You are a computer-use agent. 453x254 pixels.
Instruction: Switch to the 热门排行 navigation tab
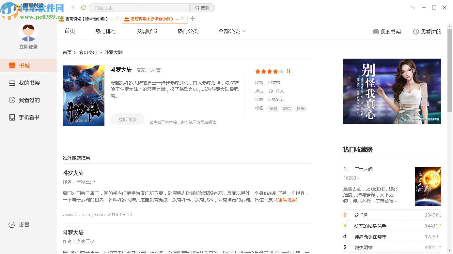point(105,31)
